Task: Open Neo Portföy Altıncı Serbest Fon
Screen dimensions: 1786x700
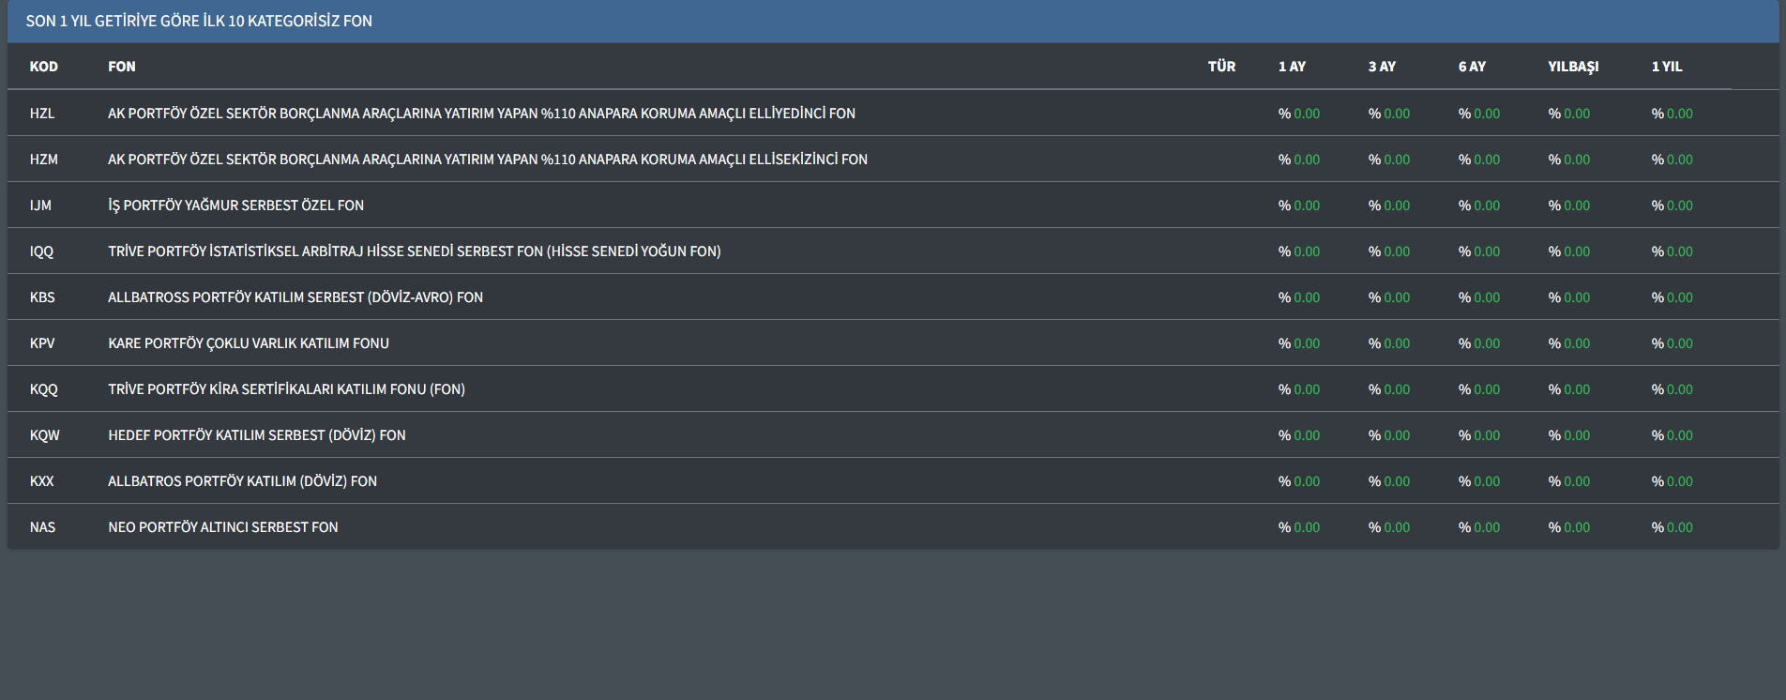Action: [222, 527]
